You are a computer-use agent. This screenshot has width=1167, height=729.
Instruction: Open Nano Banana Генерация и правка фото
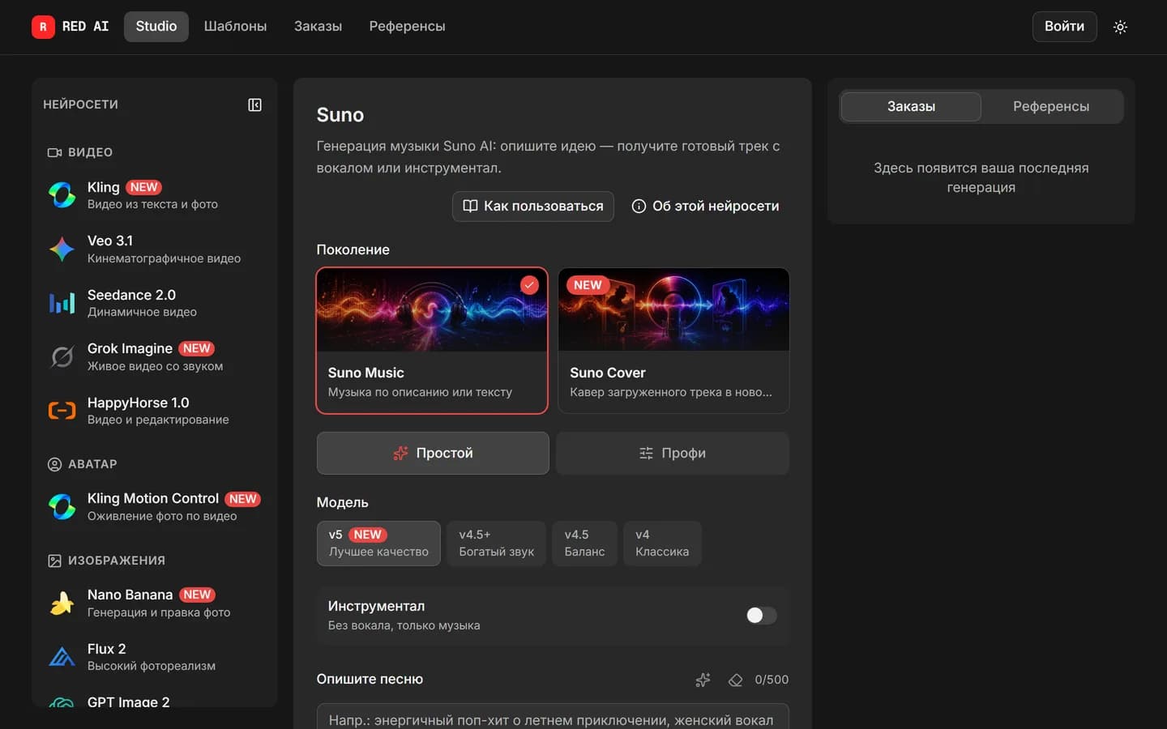[x=155, y=603]
